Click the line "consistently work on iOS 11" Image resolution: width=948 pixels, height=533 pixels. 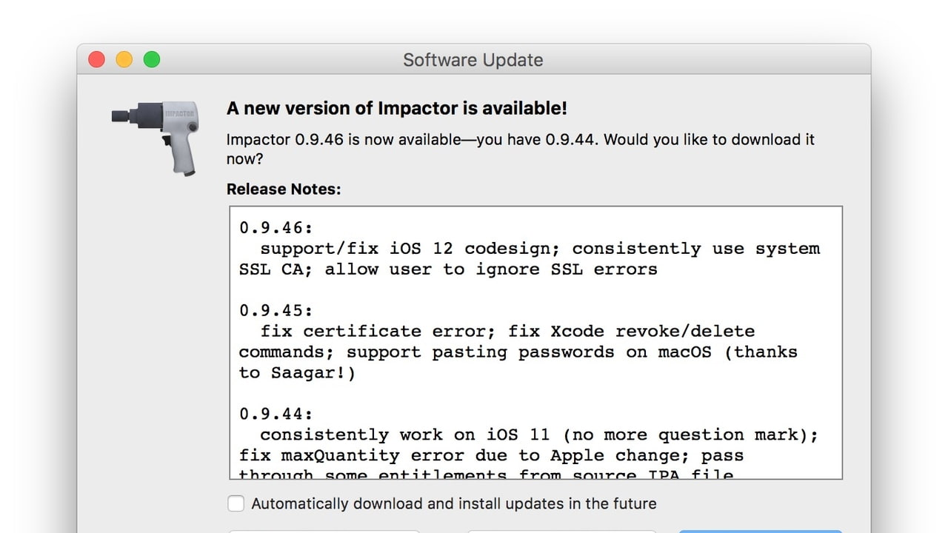539,435
